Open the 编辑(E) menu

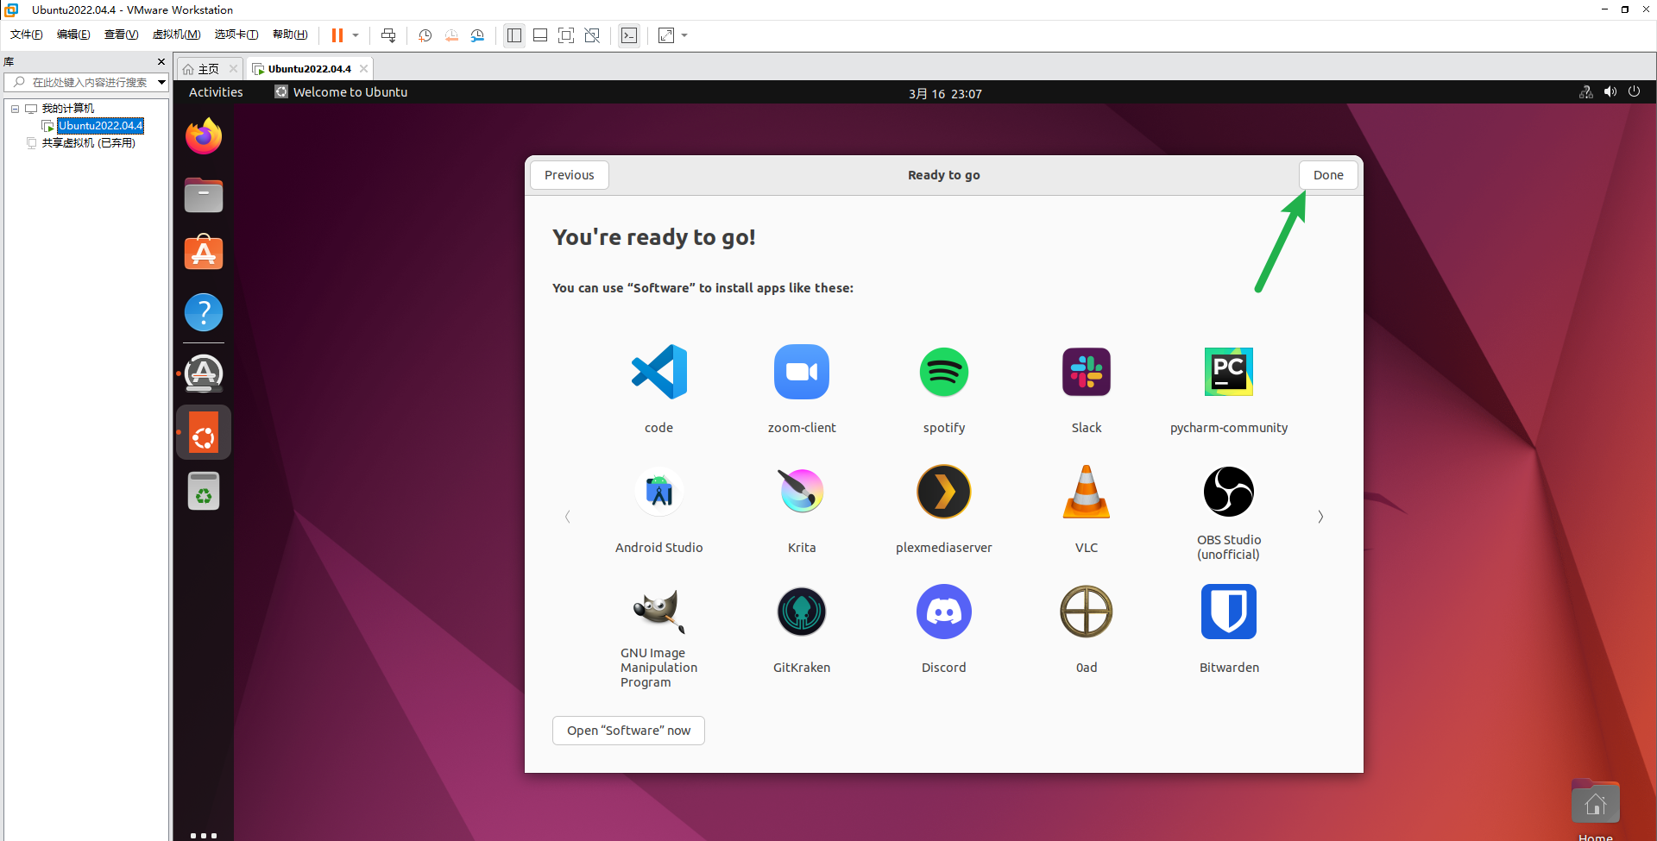73,35
